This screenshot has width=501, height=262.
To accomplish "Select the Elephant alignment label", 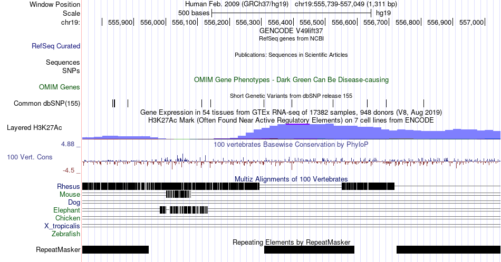I will tap(67, 210).
